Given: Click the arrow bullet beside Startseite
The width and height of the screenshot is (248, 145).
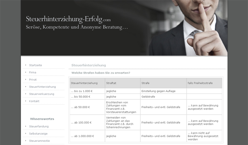Looking at the screenshot, I should pos(26,65).
